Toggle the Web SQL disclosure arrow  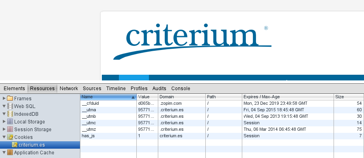[x=4, y=106]
